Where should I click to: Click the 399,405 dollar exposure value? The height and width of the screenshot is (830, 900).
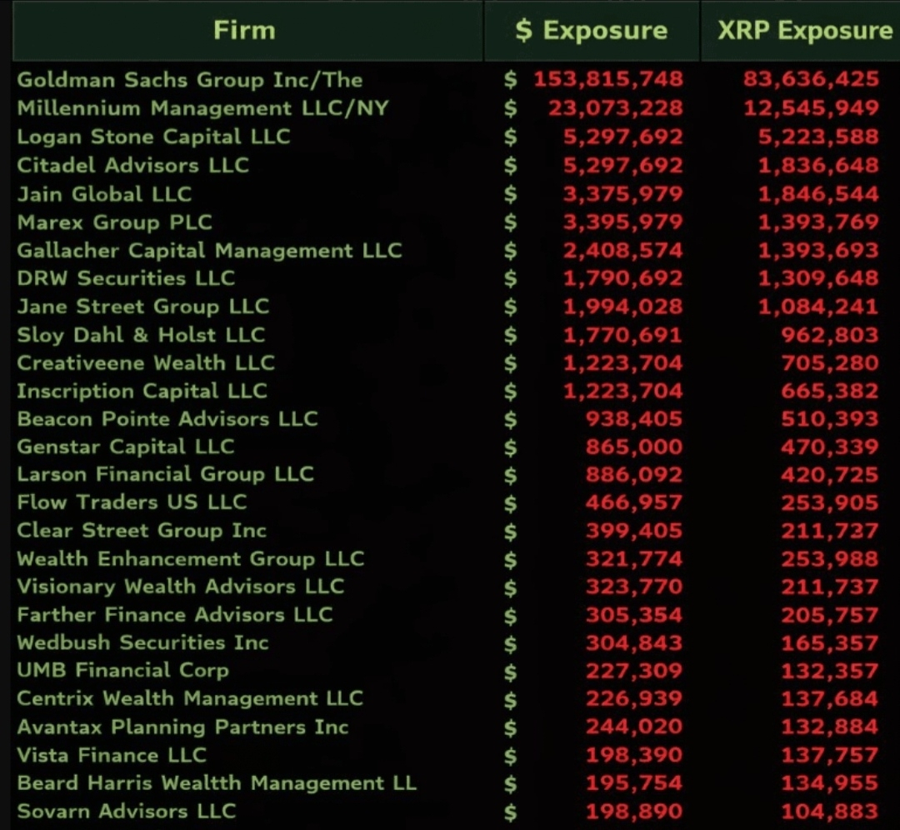(x=634, y=530)
